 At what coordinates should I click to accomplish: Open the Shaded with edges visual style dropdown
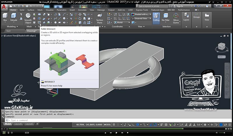[x=142, y=15]
